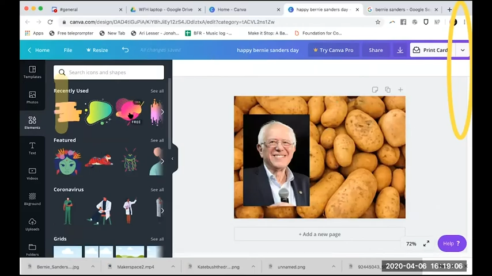Switch to bernie sanders Google Search tab
Viewport: 492px width, 276px height.
pyautogui.click(x=402, y=10)
